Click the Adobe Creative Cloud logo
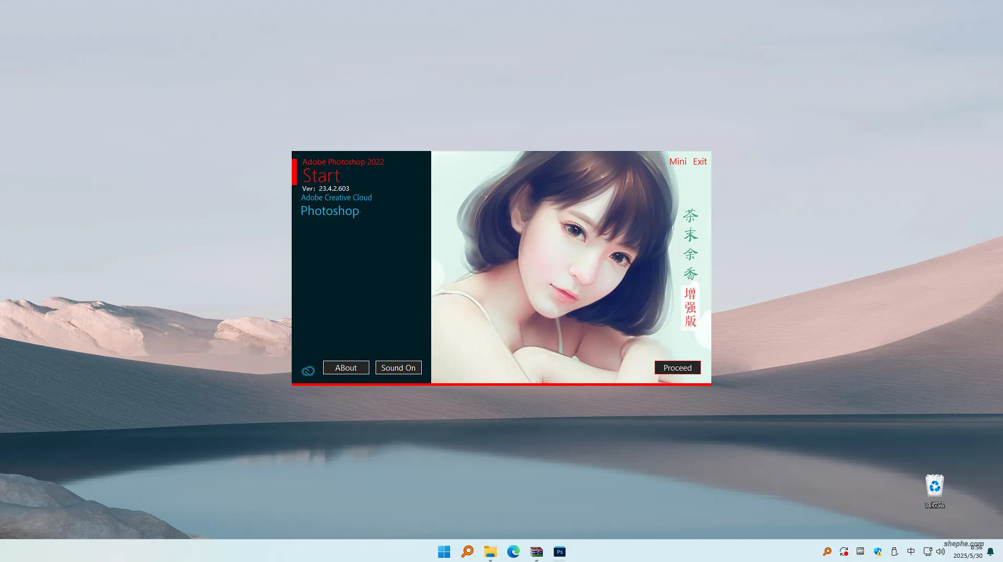The width and height of the screenshot is (1003, 562). tap(308, 371)
